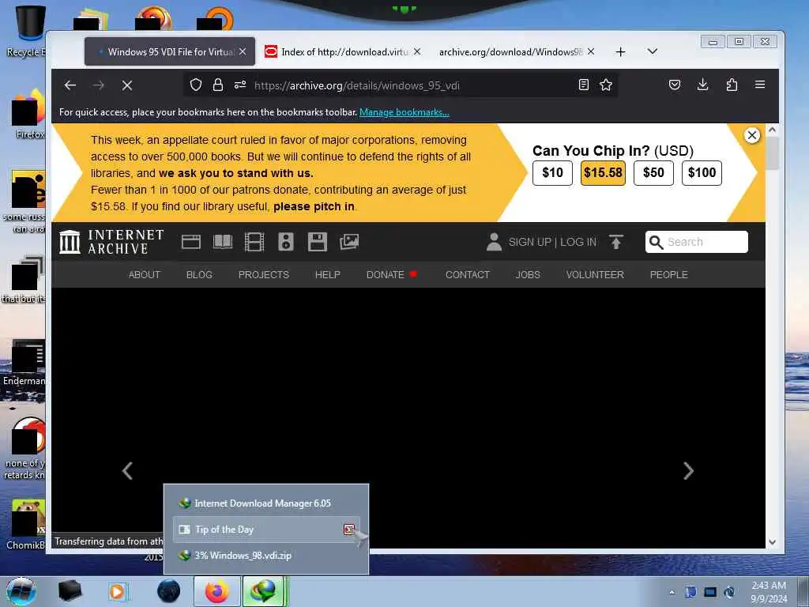Click the Firefox taskbar button
The image size is (809, 607).
click(217, 591)
